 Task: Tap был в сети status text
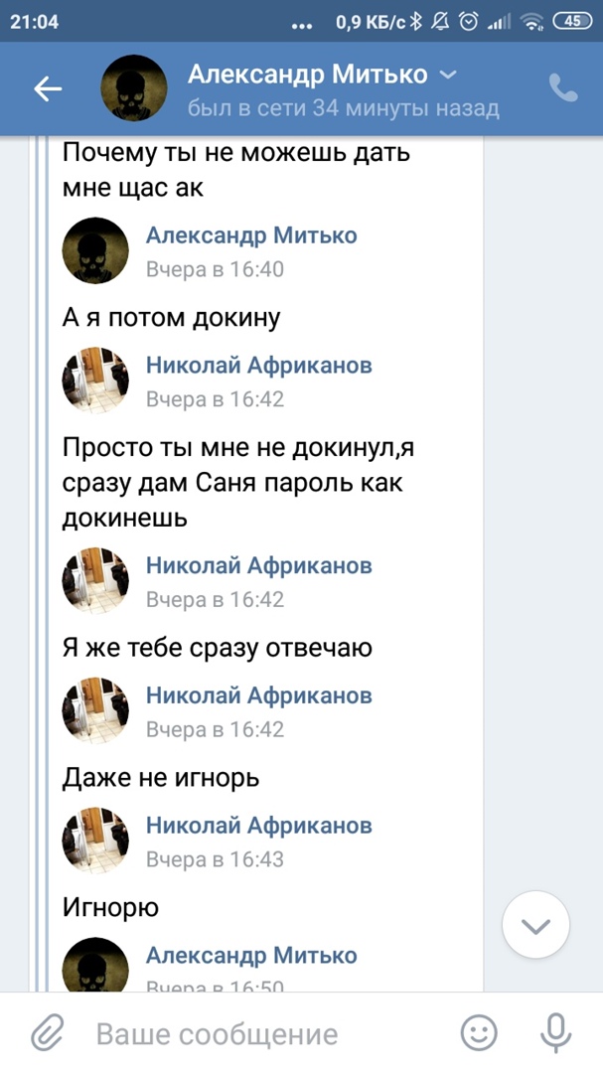click(x=343, y=108)
